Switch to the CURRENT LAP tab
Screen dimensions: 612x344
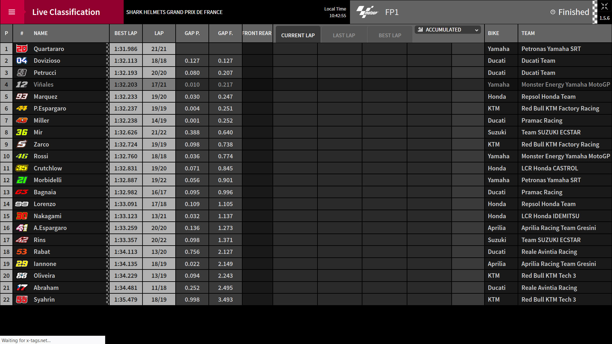(298, 35)
